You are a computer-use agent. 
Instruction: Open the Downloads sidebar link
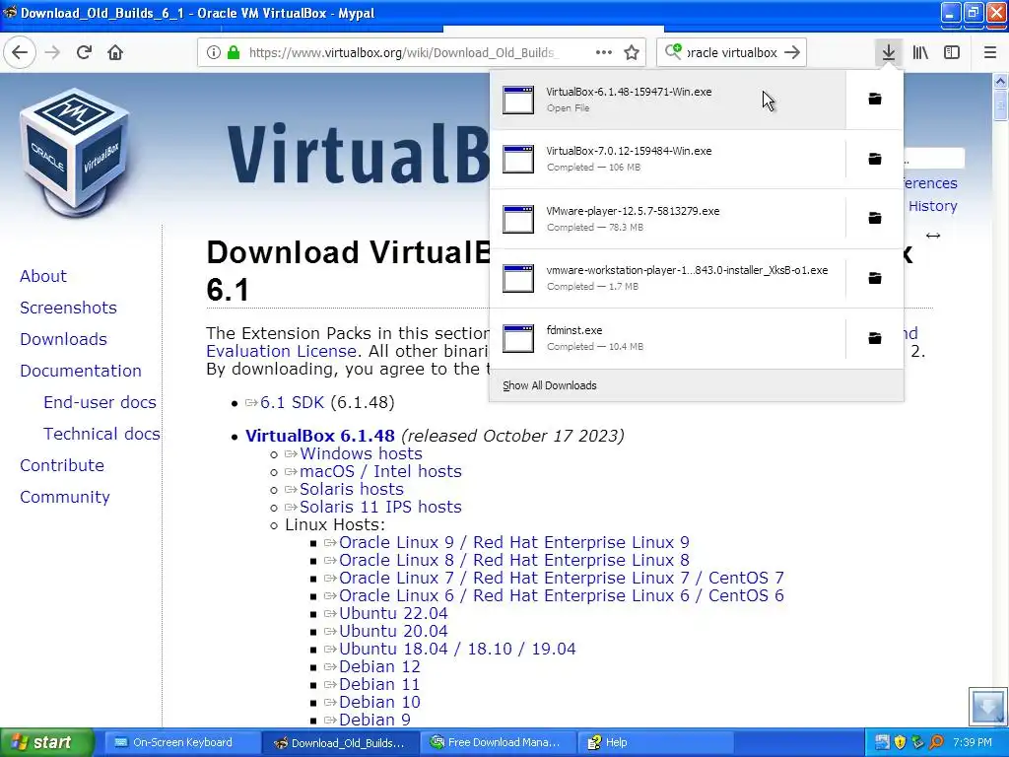(63, 339)
